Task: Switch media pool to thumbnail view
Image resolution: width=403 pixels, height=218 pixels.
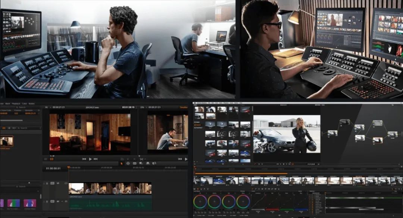Action: point(4,128)
